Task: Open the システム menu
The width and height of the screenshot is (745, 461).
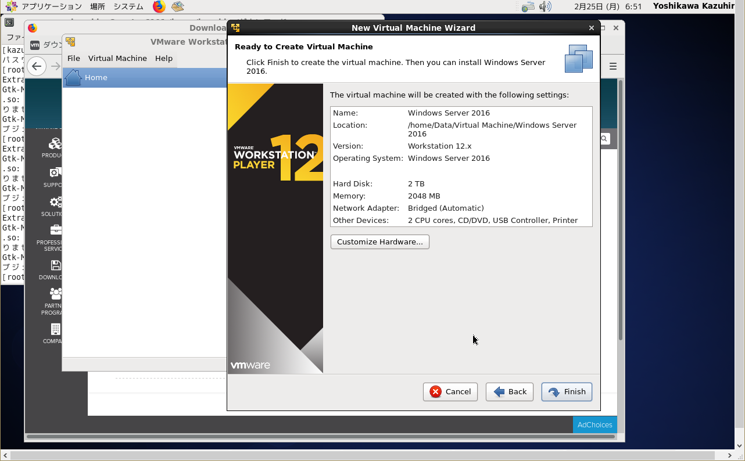Action: (128, 6)
